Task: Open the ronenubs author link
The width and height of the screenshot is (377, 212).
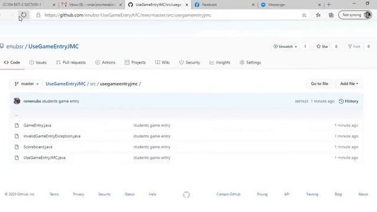Action: [x=32, y=101]
